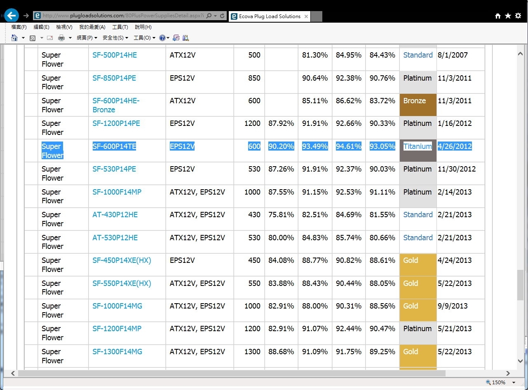Open the 說明(H) menu

point(143,27)
